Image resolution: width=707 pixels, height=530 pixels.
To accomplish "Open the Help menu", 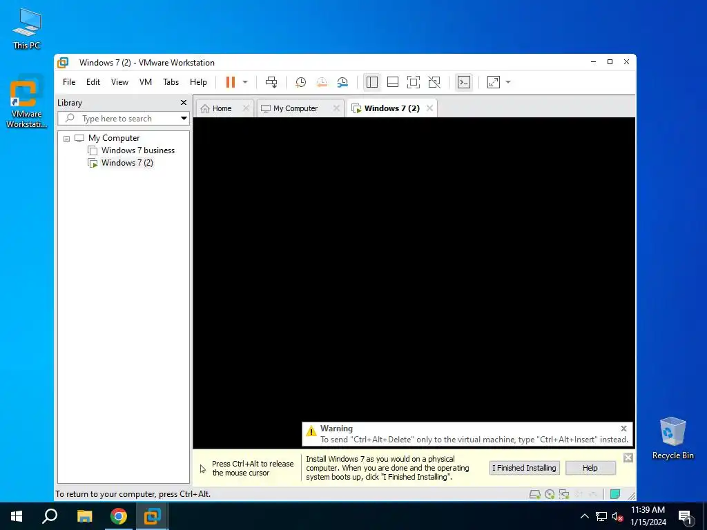I will (x=198, y=82).
